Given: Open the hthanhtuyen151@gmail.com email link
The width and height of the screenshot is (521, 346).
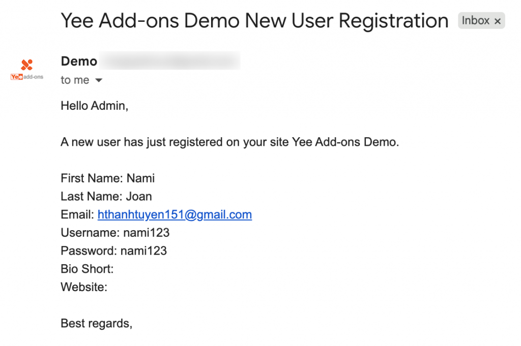Looking at the screenshot, I should (x=175, y=214).
